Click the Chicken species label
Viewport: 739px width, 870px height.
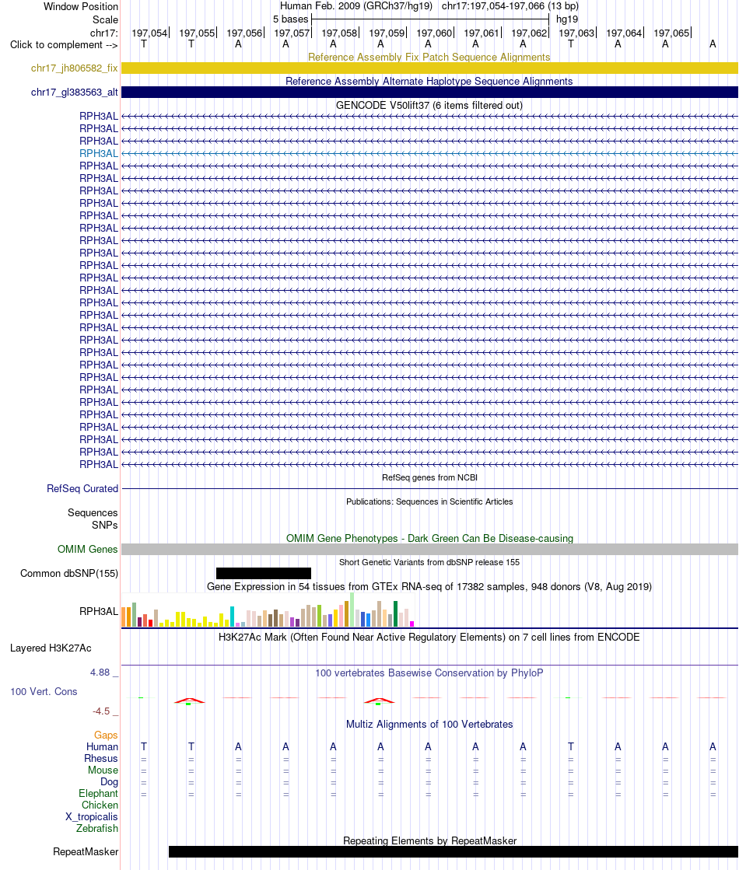point(100,805)
